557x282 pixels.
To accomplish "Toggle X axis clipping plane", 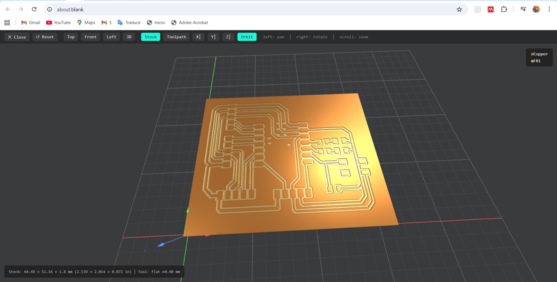I will coord(198,37).
